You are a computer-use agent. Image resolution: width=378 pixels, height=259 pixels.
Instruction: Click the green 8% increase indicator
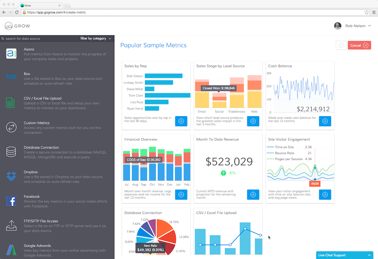coord(228,173)
